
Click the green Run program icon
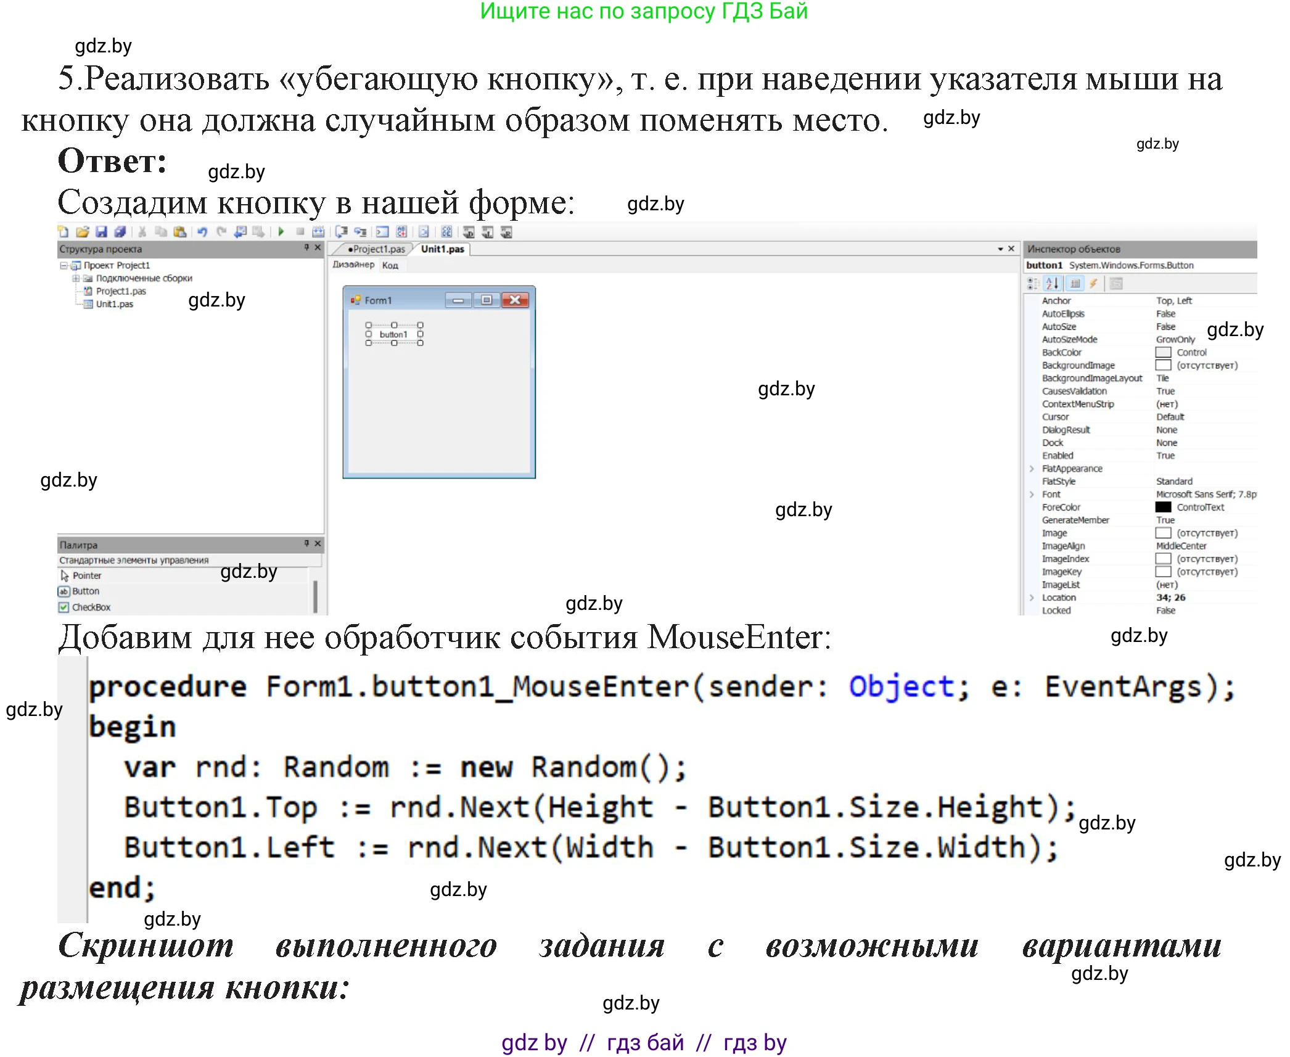[x=281, y=232]
